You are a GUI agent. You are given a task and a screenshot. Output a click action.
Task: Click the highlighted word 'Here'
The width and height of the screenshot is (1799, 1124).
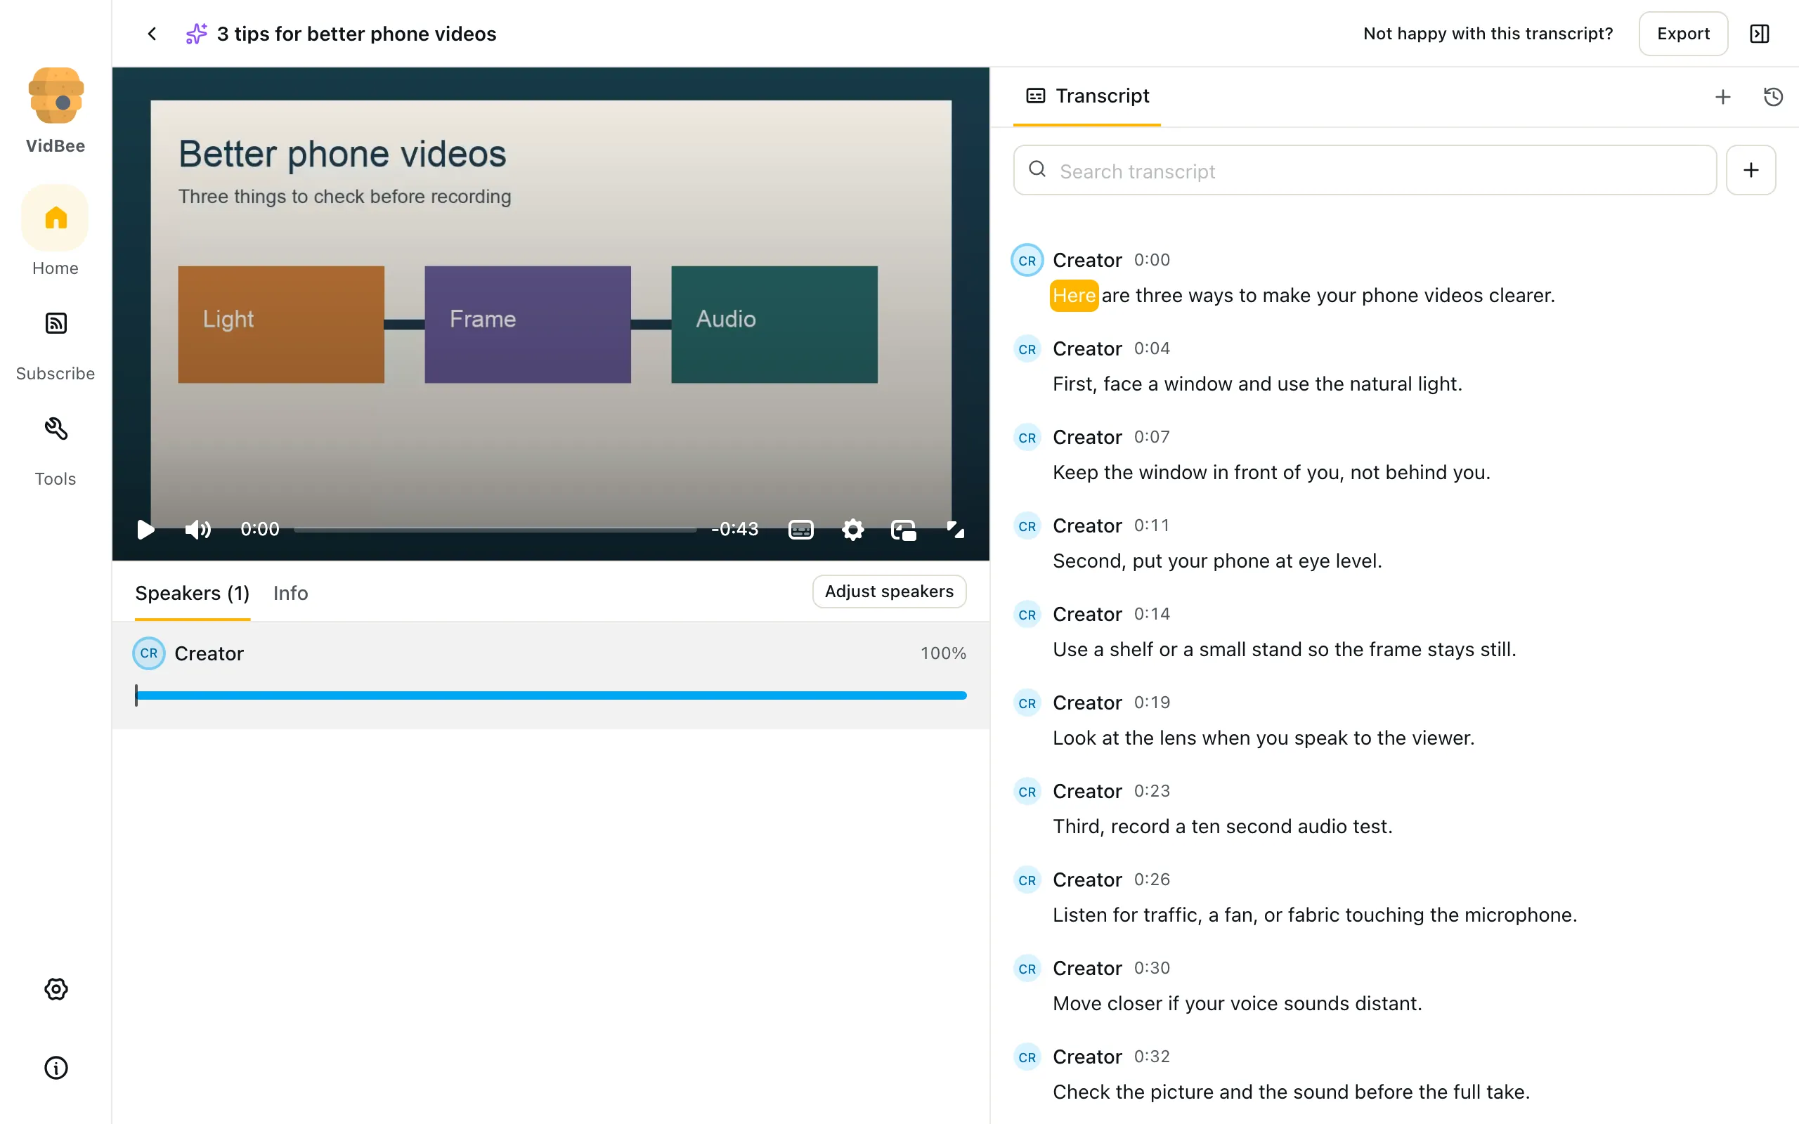(1074, 296)
